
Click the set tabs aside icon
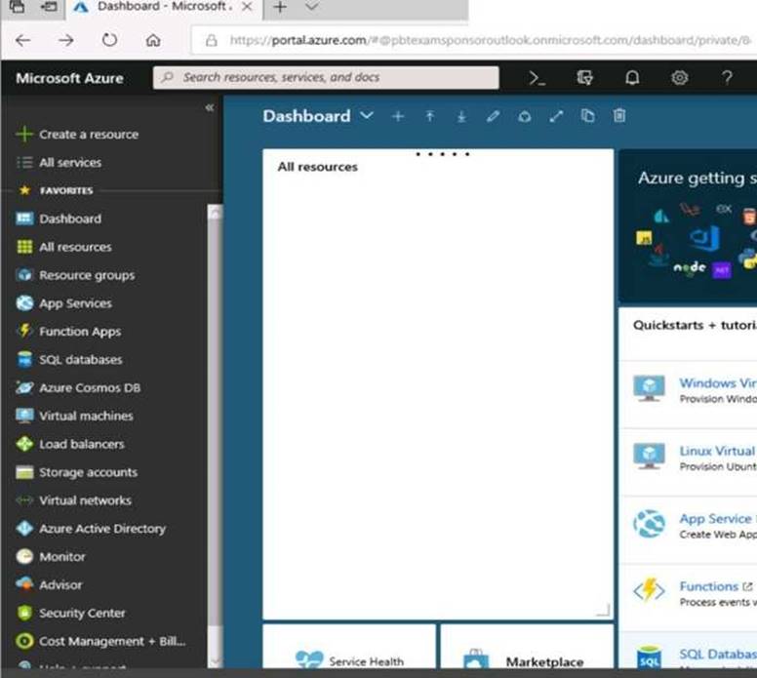(x=48, y=6)
